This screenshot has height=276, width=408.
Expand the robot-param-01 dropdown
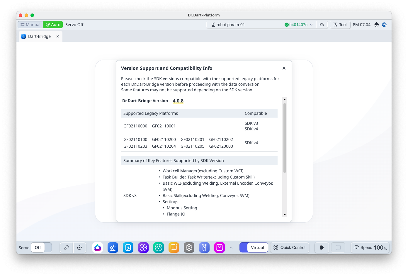coord(311,25)
